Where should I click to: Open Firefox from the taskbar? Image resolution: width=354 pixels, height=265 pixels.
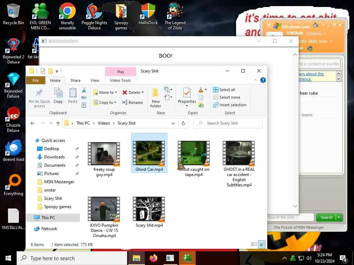[153, 258]
